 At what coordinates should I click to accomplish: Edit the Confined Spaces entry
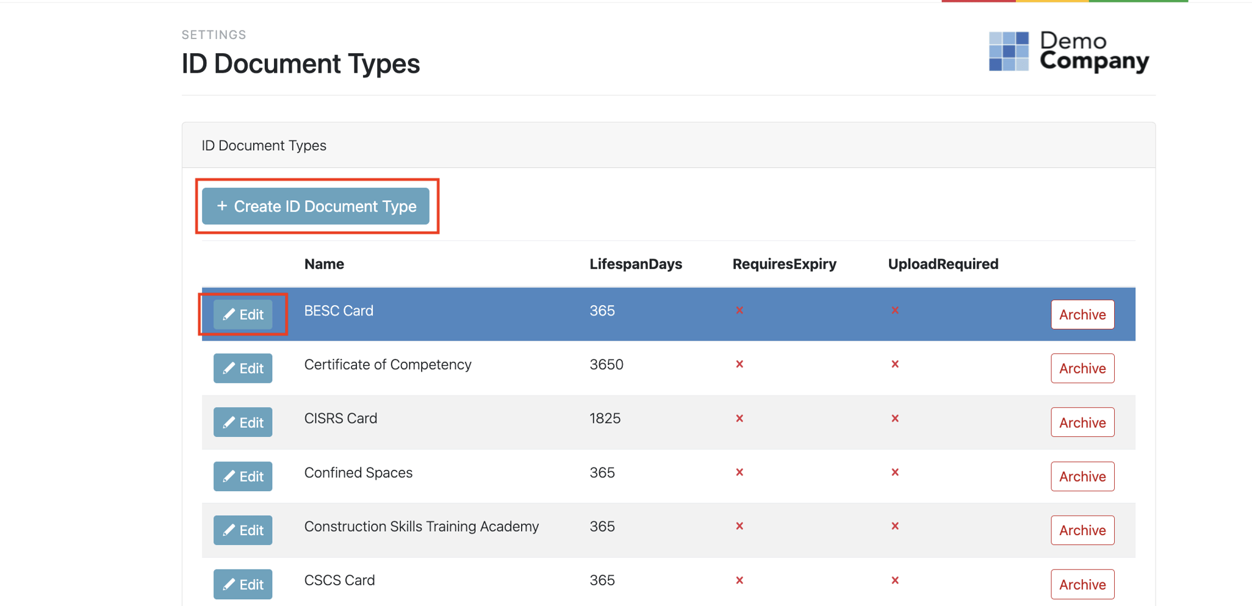click(243, 477)
